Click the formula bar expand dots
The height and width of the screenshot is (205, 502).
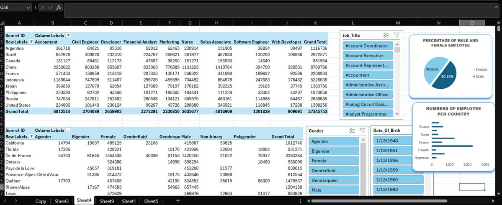pyautogui.click(x=35, y=8)
